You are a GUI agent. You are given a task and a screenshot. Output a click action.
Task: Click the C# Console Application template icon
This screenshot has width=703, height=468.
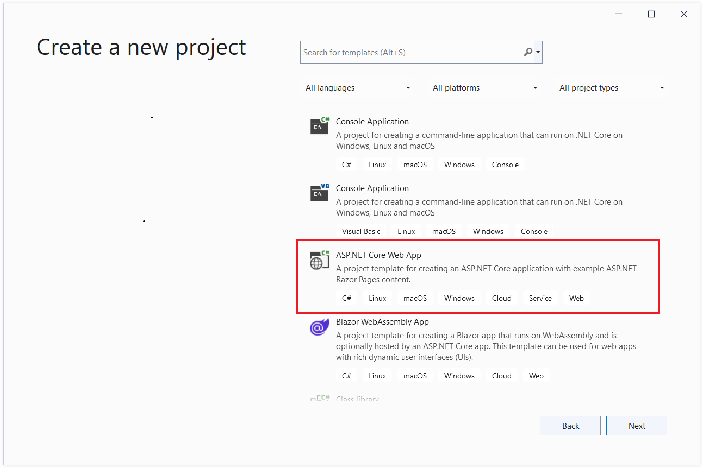[x=319, y=125]
